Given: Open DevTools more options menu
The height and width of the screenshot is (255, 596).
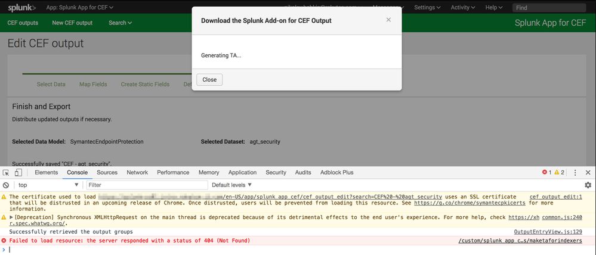Looking at the screenshot, I should pos(575,173).
